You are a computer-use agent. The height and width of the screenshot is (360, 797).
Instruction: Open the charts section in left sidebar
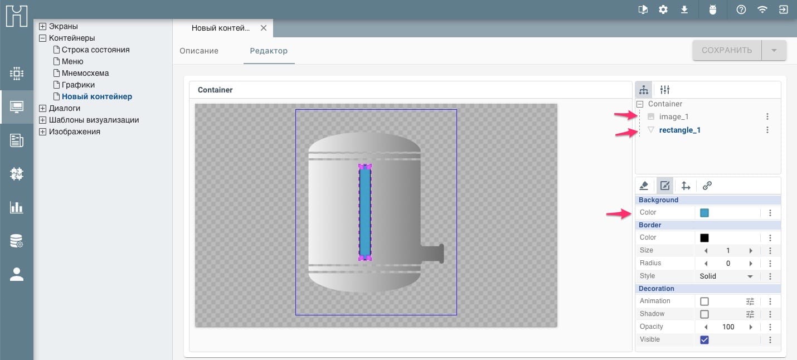[x=17, y=207]
